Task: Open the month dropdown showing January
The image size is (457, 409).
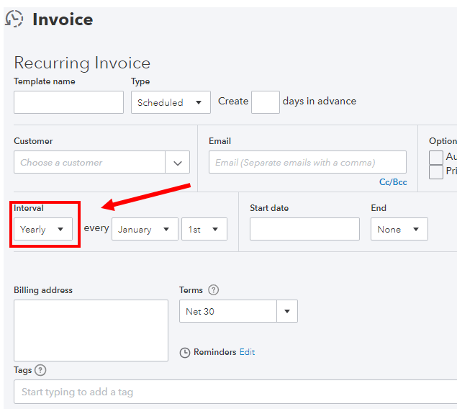Action: click(x=145, y=229)
